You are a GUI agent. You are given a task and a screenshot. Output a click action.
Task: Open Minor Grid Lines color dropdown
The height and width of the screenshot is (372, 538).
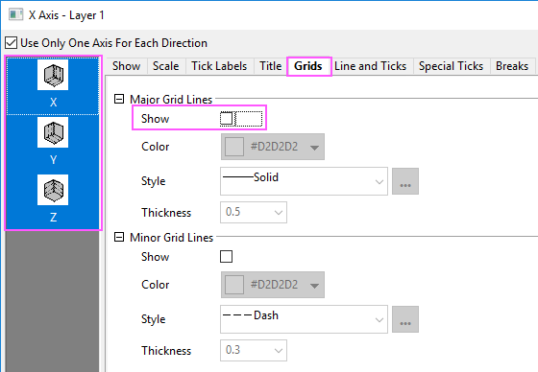coord(273,285)
